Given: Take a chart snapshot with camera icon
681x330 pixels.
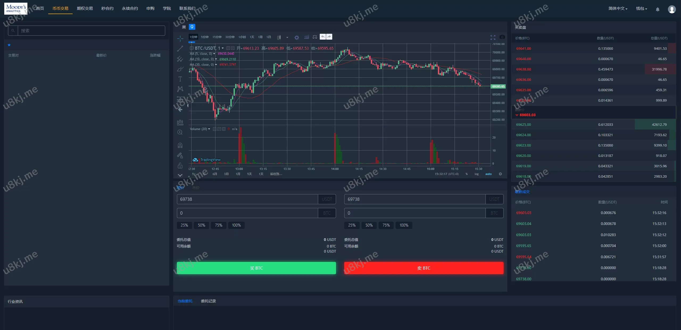Looking at the screenshot, I should [502, 37].
